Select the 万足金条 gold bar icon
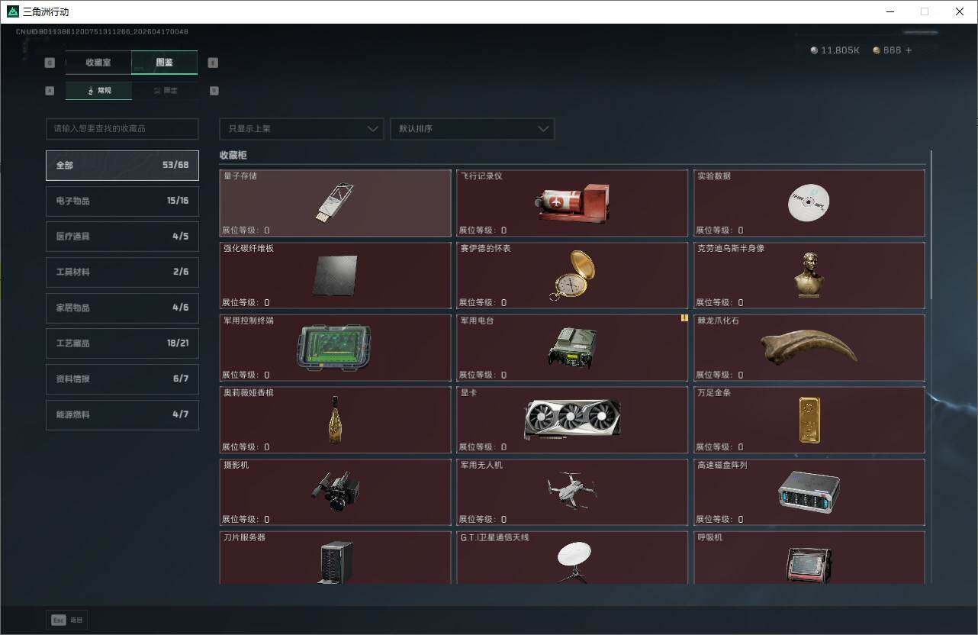 pyautogui.click(x=809, y=419)
